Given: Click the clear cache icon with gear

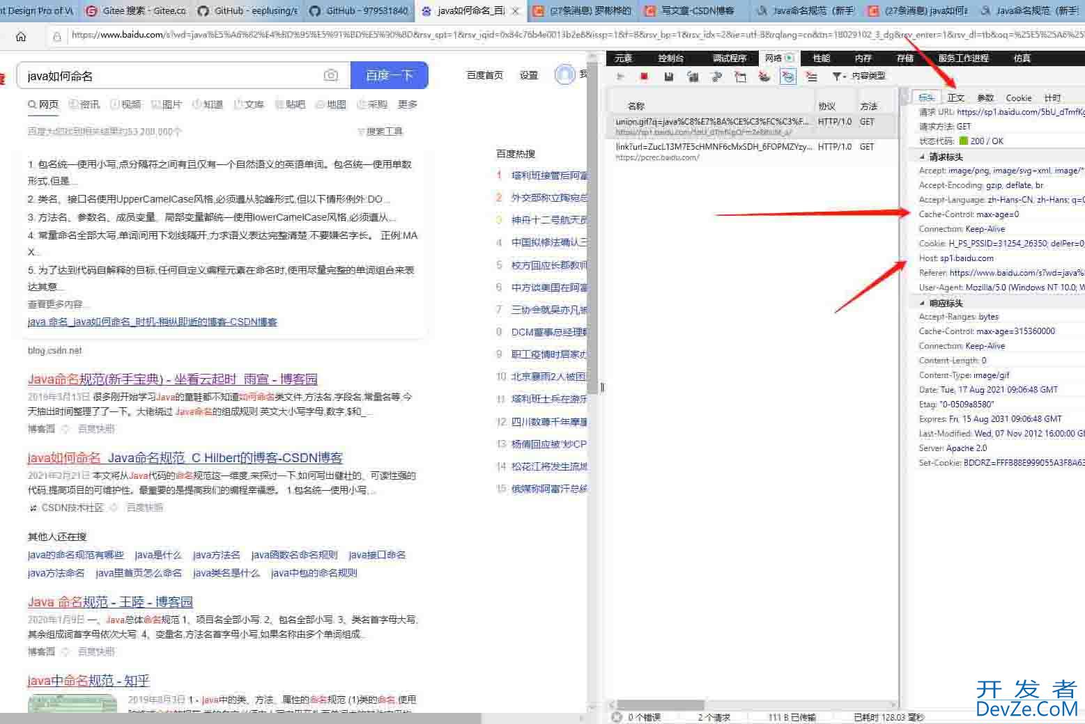Looking at the screenshot, I should click(716, 77).
